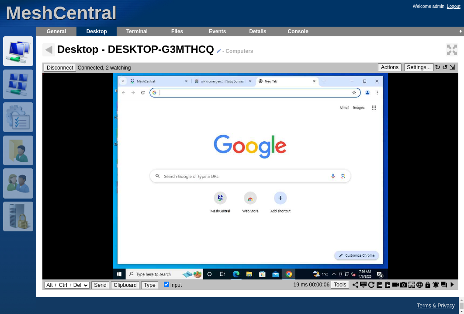Open the Clipboard button
This screenshot has height=314, width=464.
[x=125, y=285]
